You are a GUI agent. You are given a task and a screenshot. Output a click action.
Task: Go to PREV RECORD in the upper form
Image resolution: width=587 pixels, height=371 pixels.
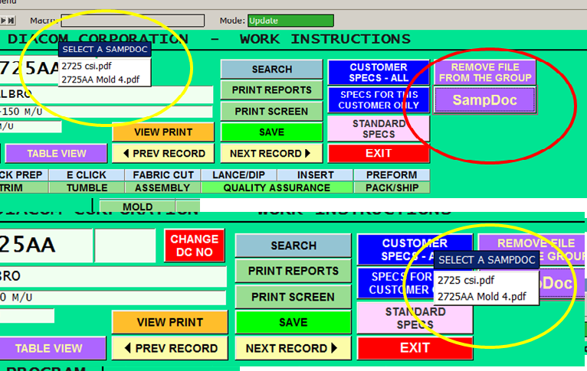[163, 154]
